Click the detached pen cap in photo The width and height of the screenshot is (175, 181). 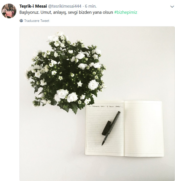(107, 128)
